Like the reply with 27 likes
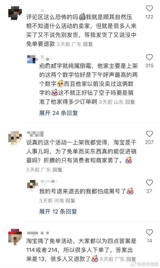 [x=149, y=183]
